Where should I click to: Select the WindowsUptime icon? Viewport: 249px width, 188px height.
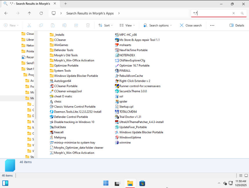coord(117,137)
